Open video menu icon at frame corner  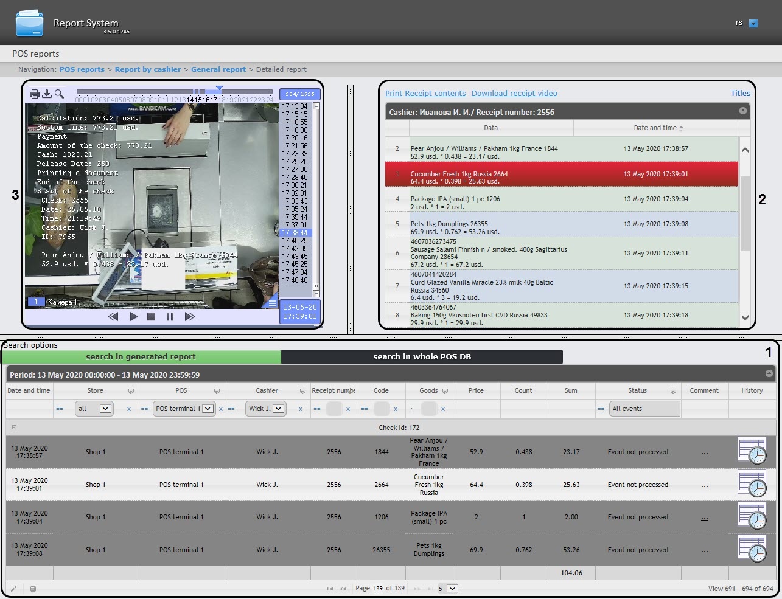[273, 303]
